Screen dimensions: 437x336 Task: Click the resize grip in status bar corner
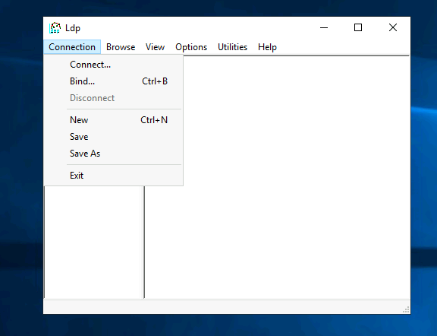click(406, 309)
